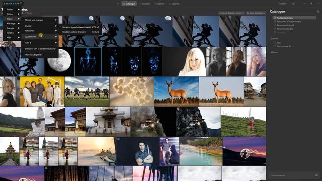
Task: Open the Montrant: Toutes les photos filter
Action: click(x=231, y=13)
